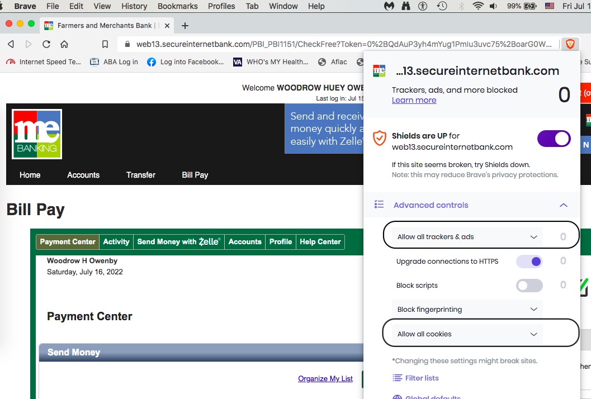Open a new tab with plus icon
Screen dimensions: 591x399
pyautogui.click(x=185, y=26)
